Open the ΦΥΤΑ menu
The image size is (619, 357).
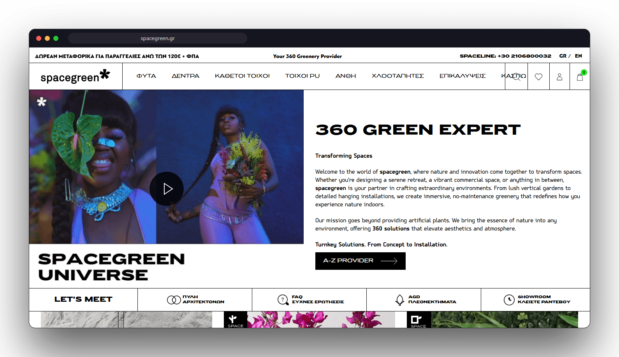tap(146, 76)
